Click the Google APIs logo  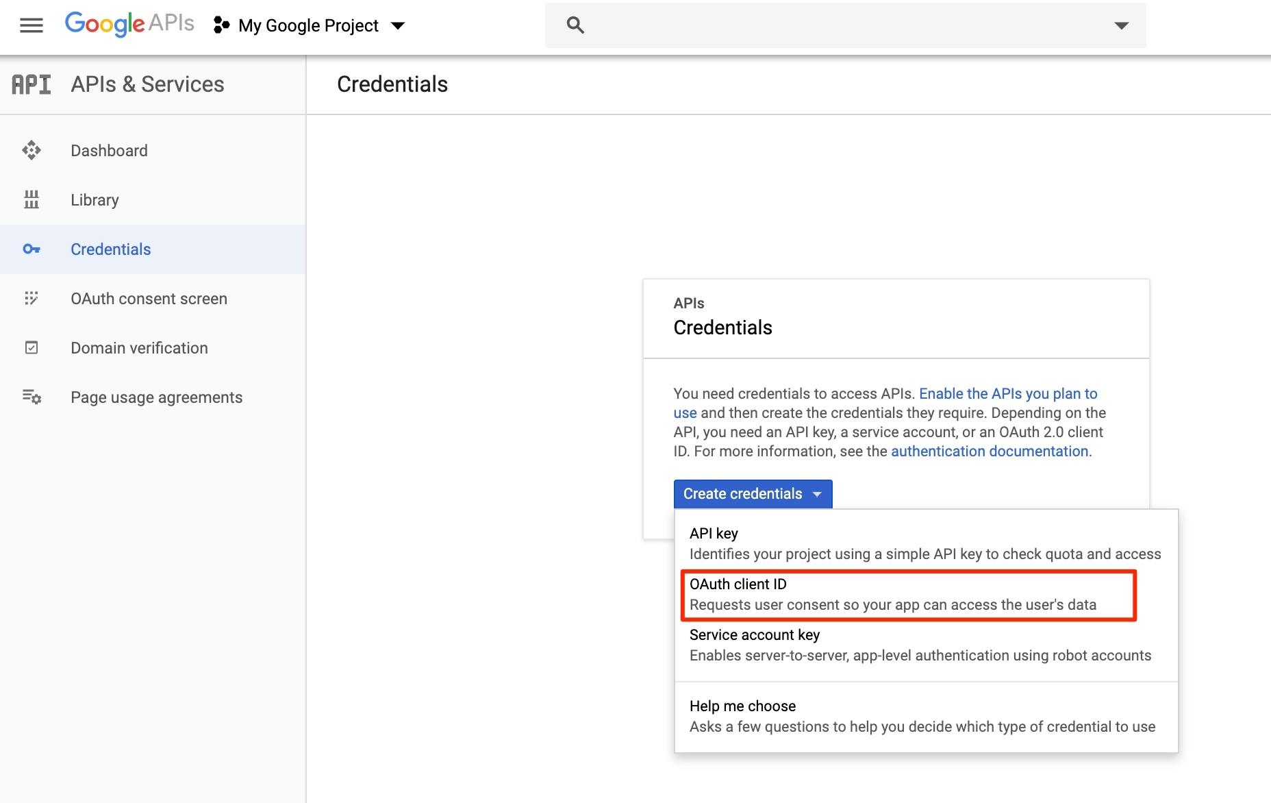click(129, 24)
